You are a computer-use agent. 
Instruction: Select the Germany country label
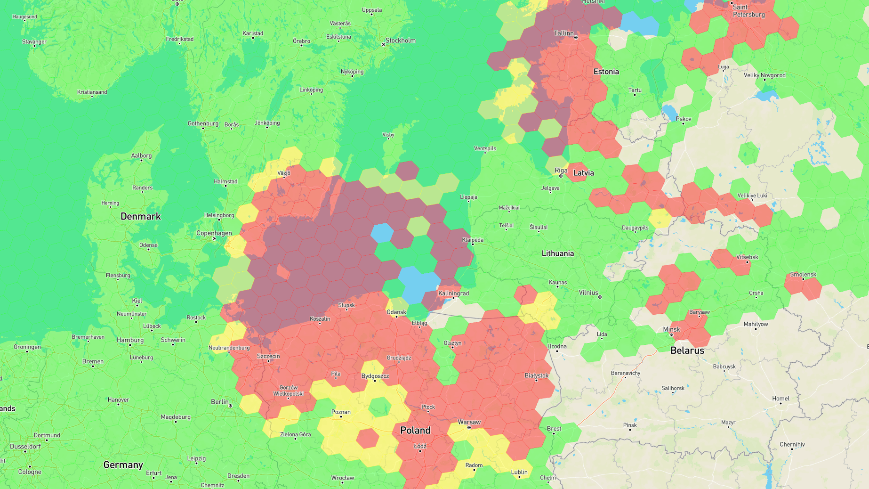click(123, 465)
